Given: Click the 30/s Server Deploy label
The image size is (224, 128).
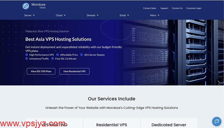Looking at the screenshot, I should 94,55.
